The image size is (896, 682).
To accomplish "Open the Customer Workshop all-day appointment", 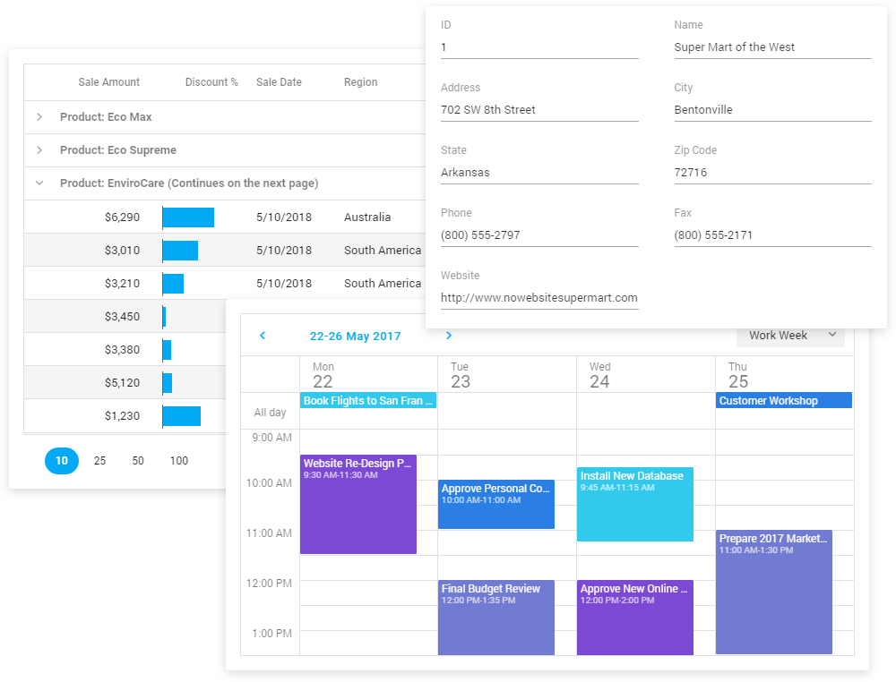I will tap(784, 400).
